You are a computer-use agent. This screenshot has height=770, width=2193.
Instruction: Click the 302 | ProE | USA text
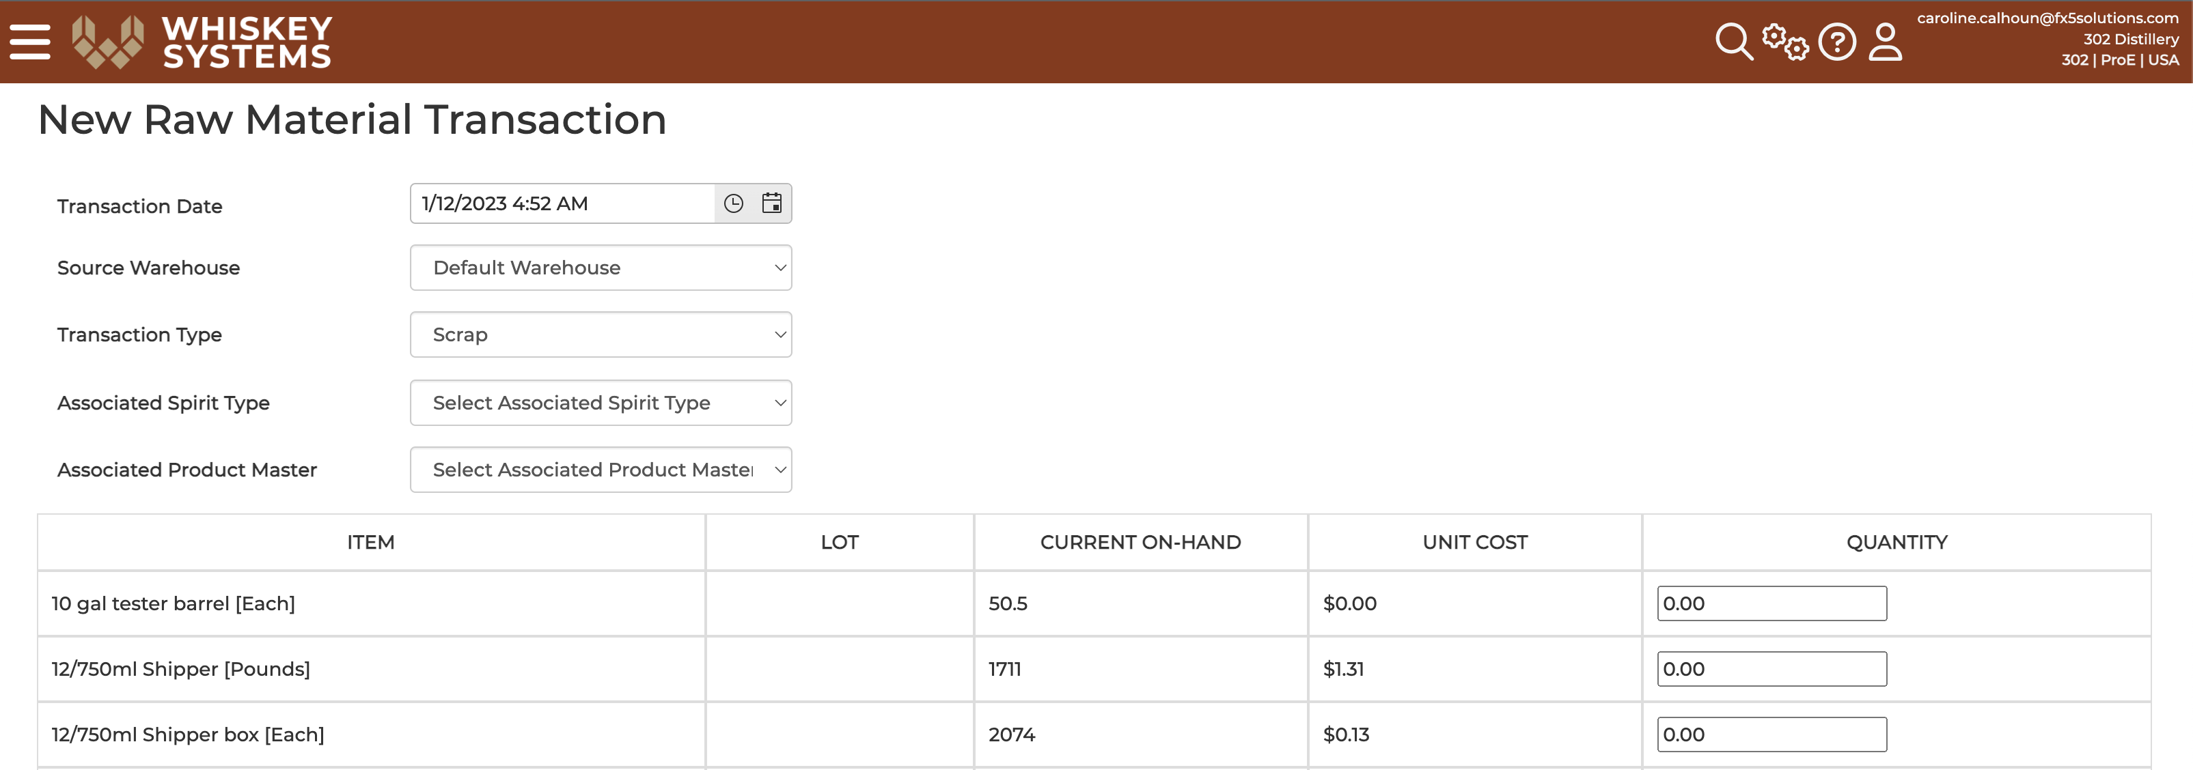point(2120,59)
